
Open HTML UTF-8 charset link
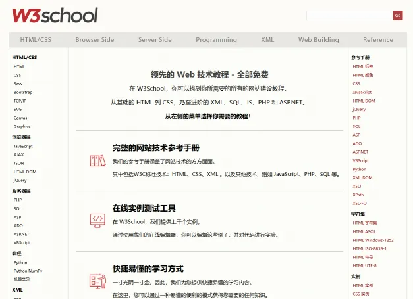pos(364,265)
